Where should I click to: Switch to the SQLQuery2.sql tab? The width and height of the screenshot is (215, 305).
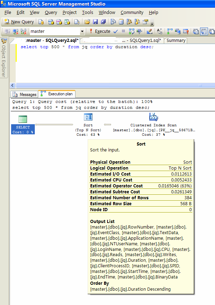tap(47, 40)
